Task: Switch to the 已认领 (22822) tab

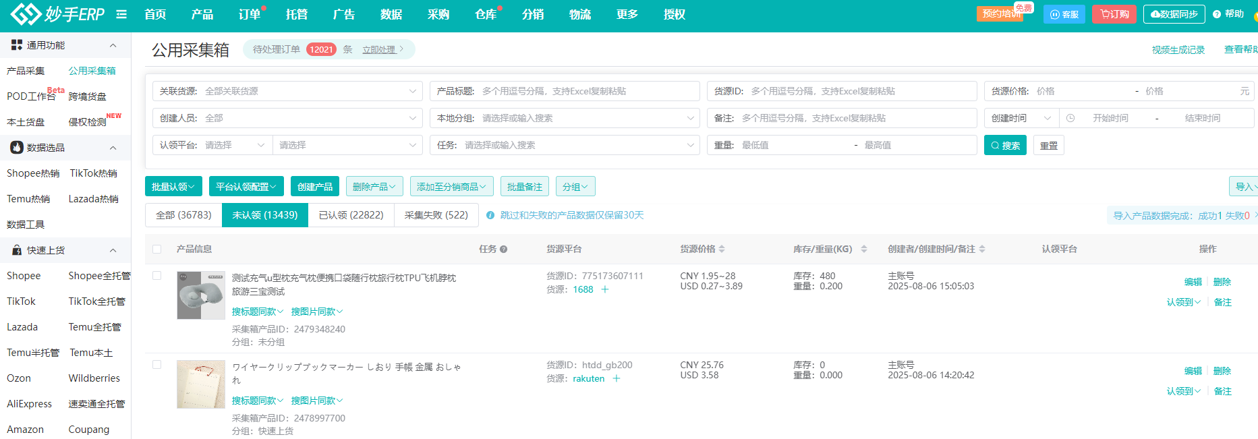Action: coord(351,215)
